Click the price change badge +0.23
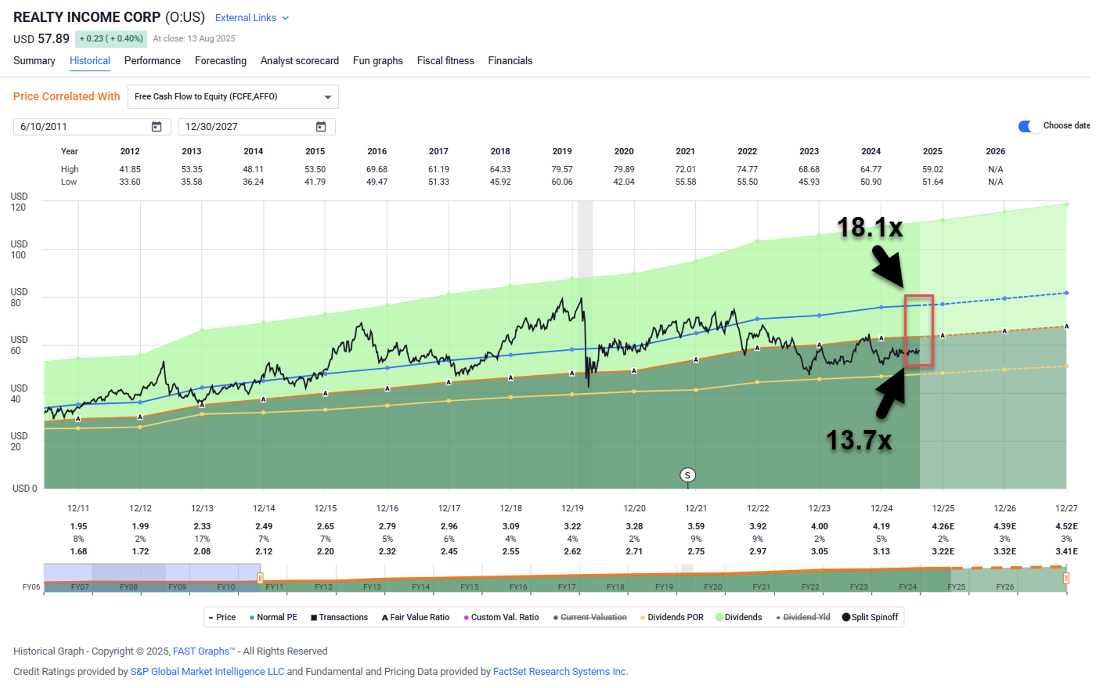 [x=111, y=39]
